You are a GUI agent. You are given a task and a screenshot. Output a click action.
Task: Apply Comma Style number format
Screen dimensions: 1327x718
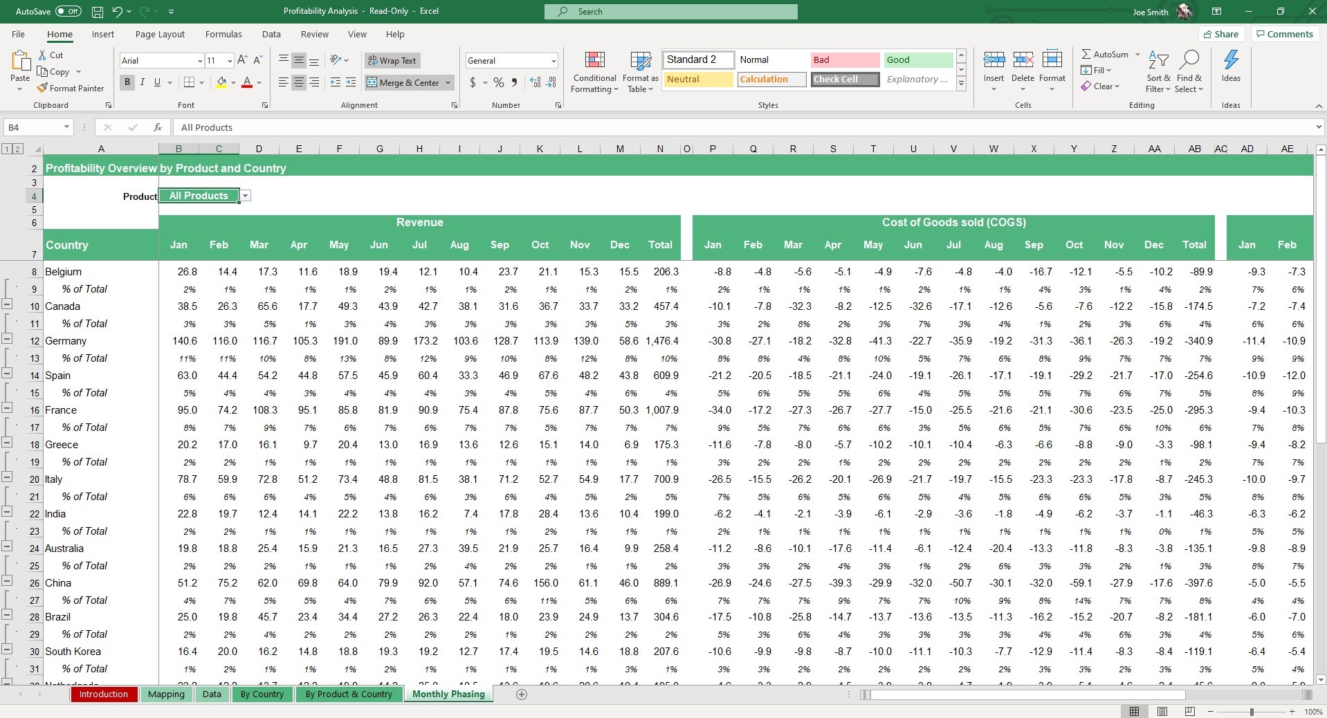514,83
